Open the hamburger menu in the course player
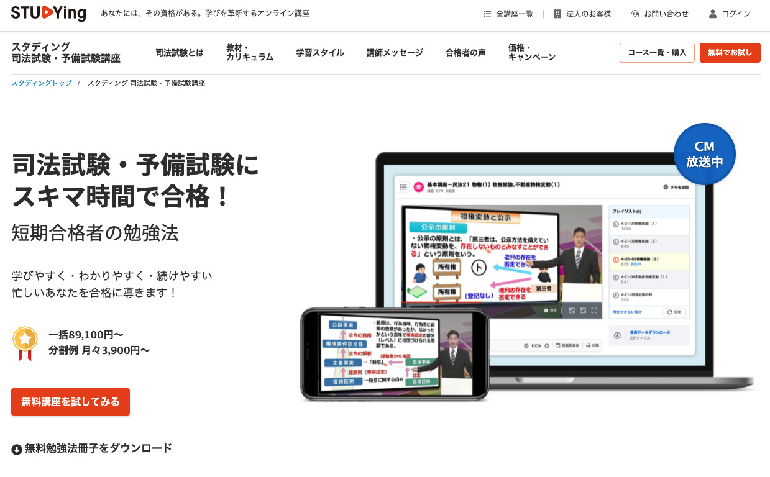The image size is (770, 477). (x=403, y=185)
